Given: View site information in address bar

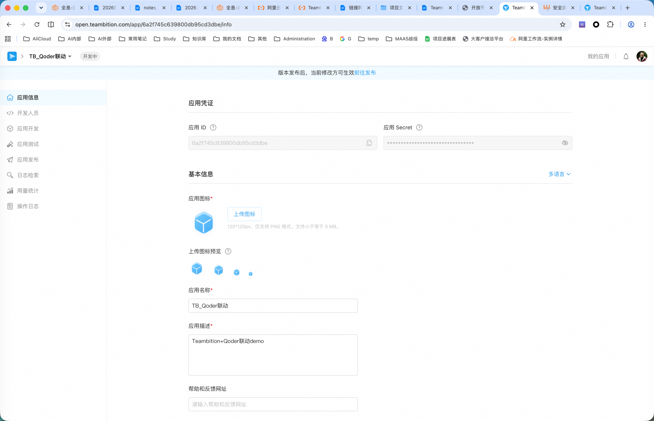Looking at the screenshot, I should [67, 25].
